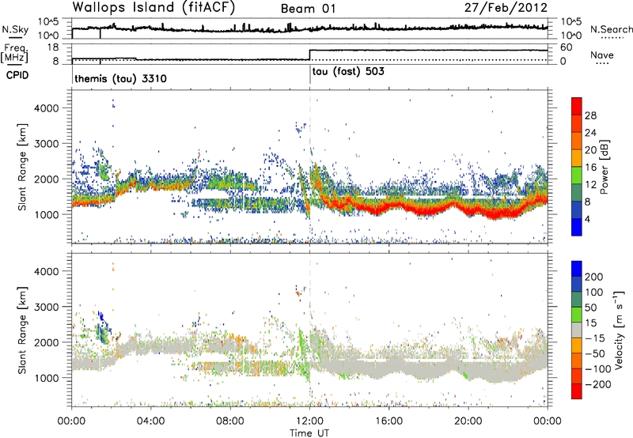Select the "Beam 01" heading

308,9
